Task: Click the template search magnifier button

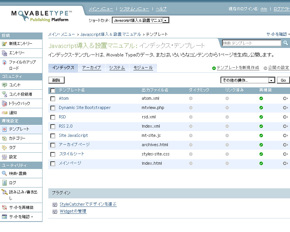Action: (286, 43)
